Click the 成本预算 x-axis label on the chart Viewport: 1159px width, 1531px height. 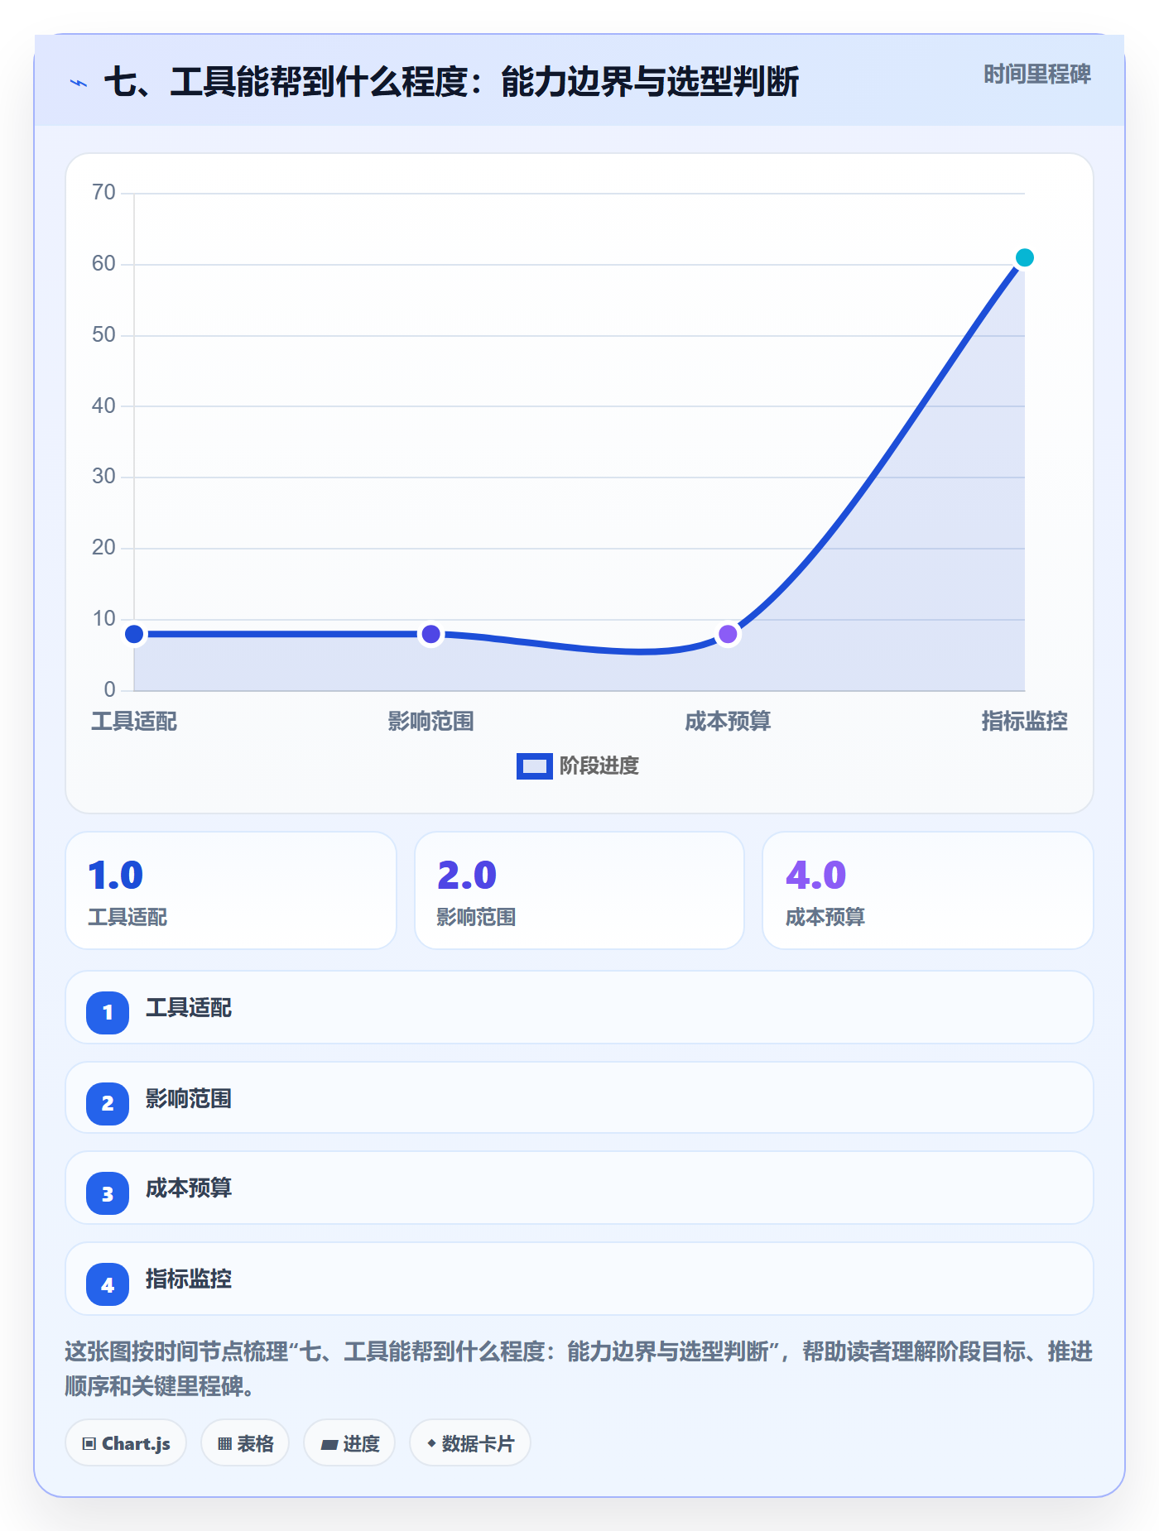pyautogui.click(x=728, y=722)
